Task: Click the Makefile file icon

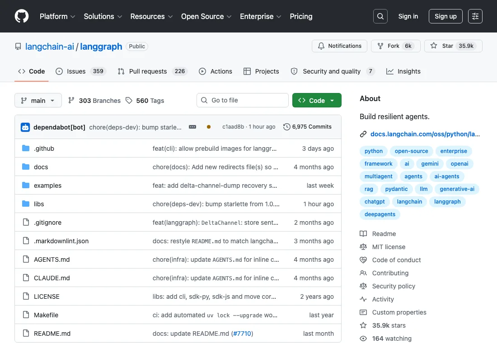Action: pos(26,315)
